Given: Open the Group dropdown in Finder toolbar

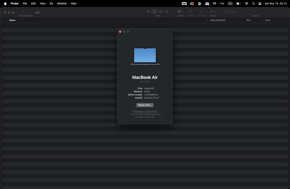Looking at the screenshot, I should pyautogui.click(x=180, y=12).
